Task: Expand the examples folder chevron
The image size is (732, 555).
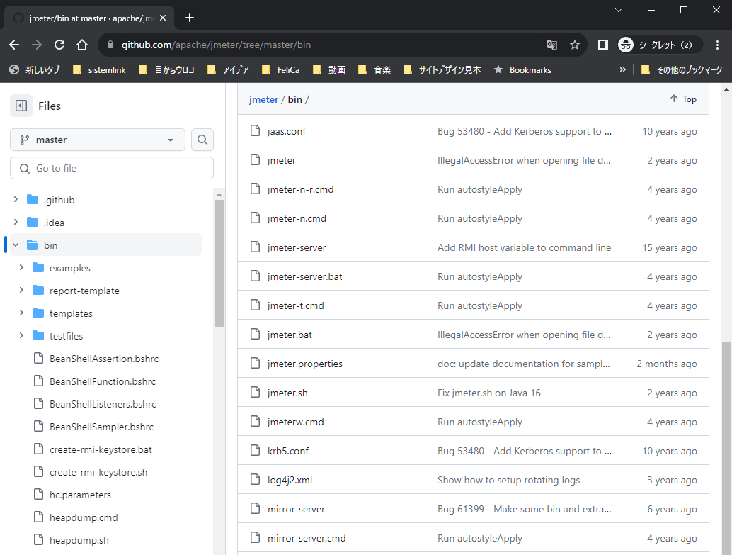Action: click(21, 267)
